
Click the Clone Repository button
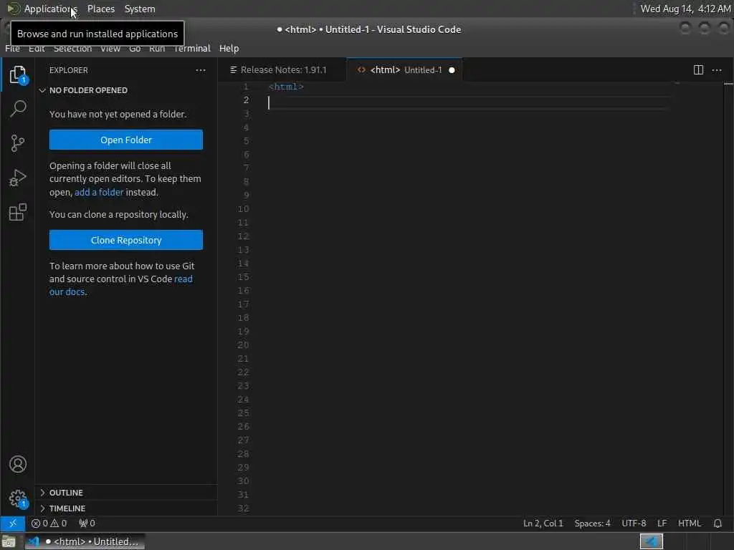126,240
